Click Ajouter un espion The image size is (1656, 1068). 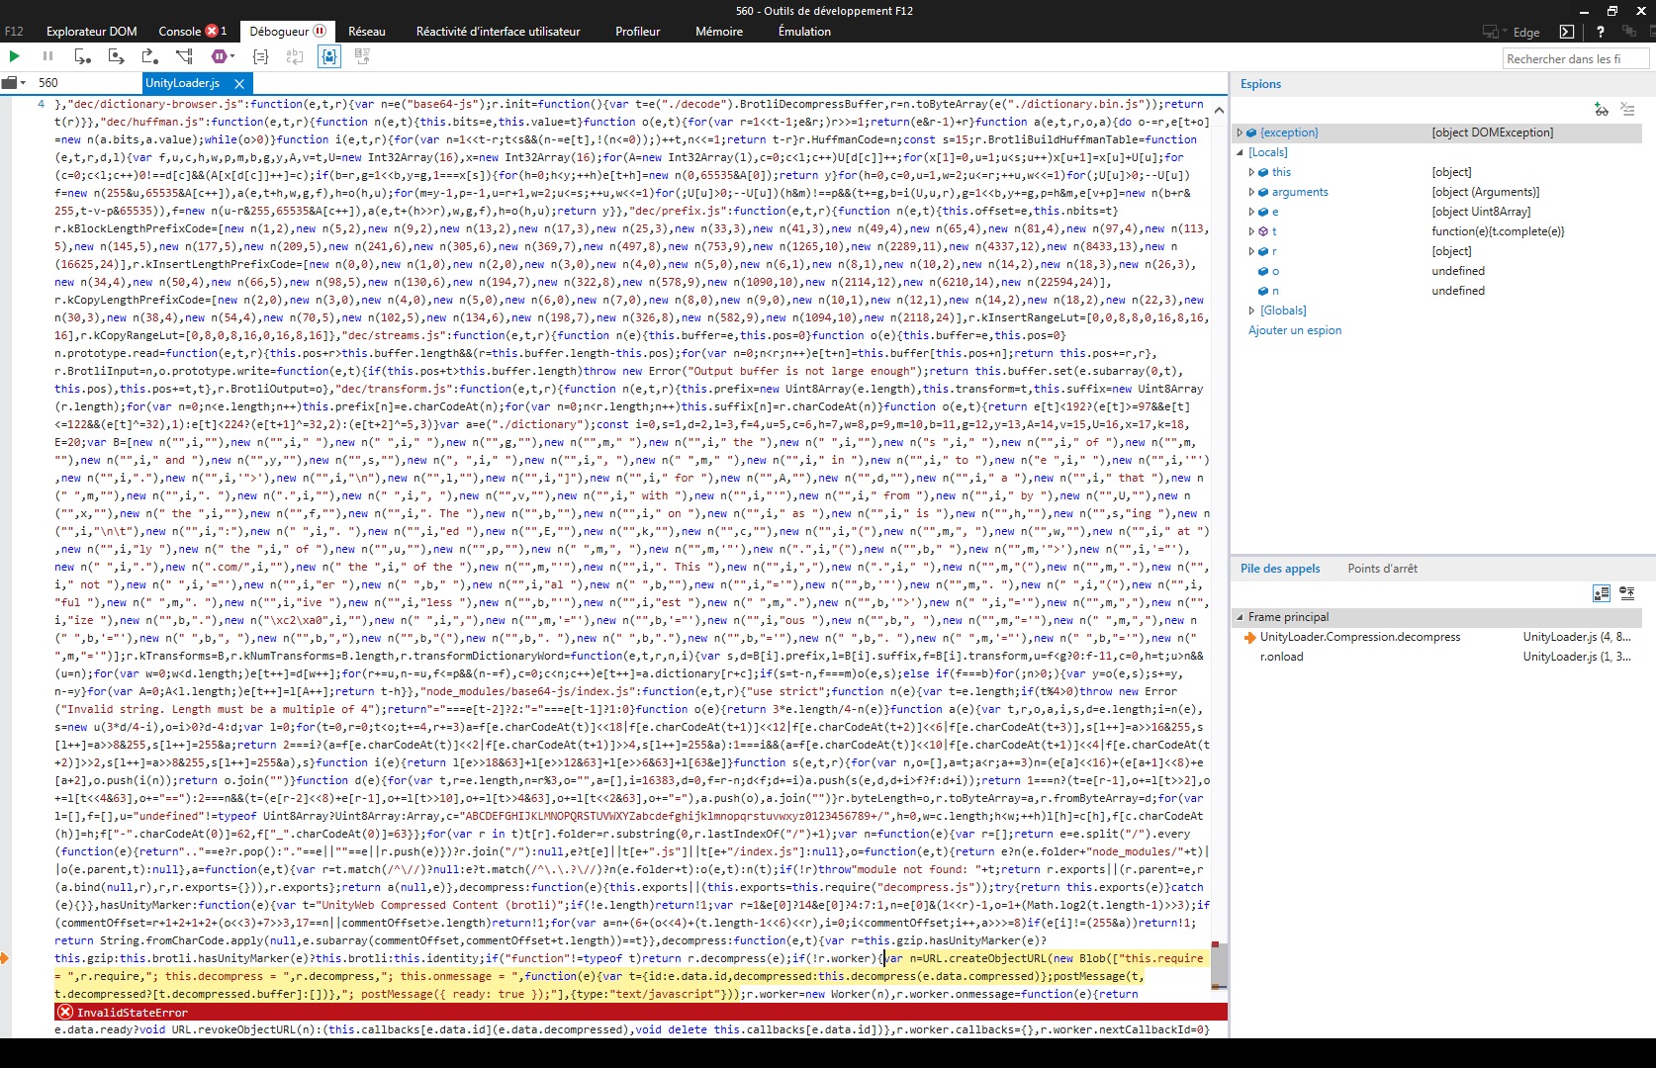[x=1295, y=330]
